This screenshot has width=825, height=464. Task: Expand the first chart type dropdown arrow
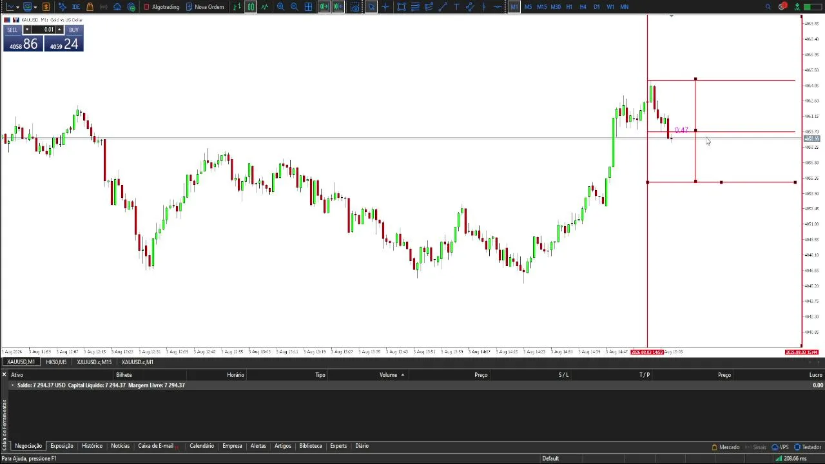coord(17,6)
